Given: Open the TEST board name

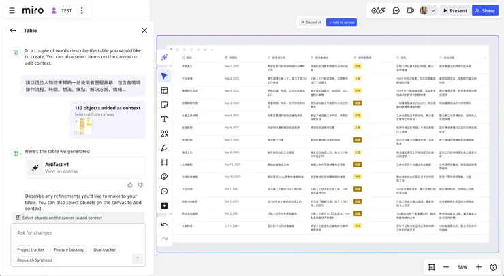Looking at the screenshot, I should [x=67, y=11].
